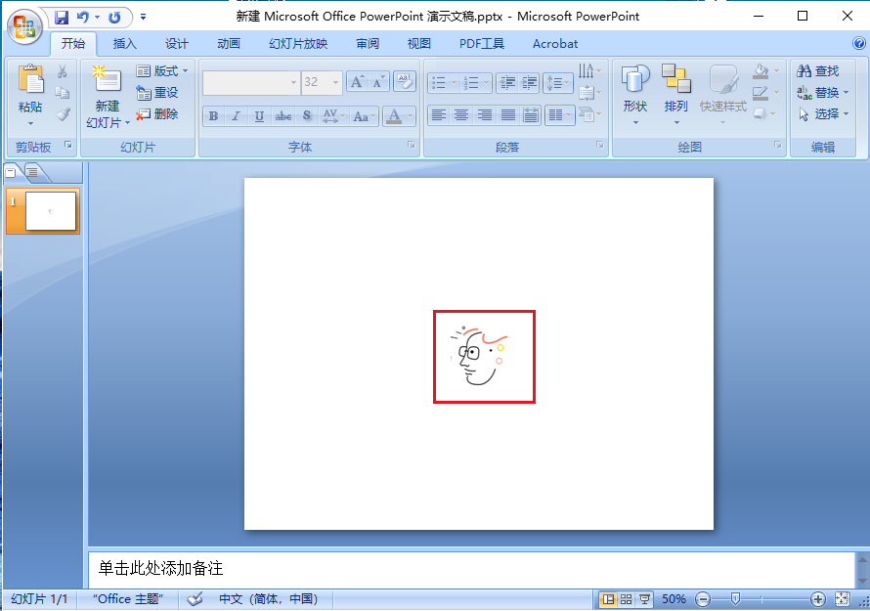The image size is (870, 611).
Task: Toggle Underline formatting
Action: pyautogui.click(x=259, y=116)
